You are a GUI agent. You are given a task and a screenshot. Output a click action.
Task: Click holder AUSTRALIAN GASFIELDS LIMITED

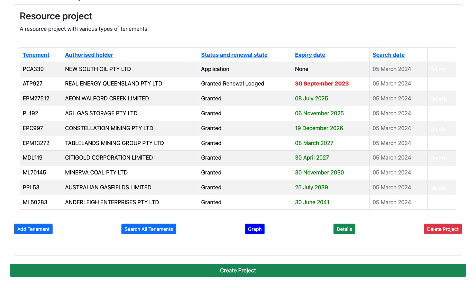click(x=108, y=187)
